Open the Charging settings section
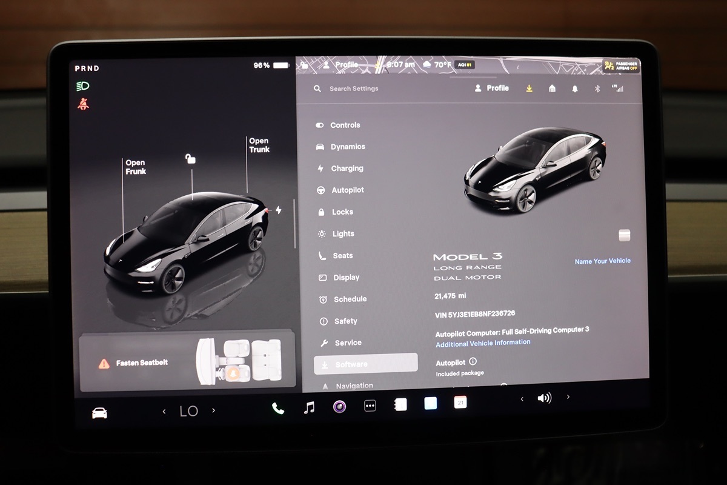727x485 pixels. click(347, 169)
